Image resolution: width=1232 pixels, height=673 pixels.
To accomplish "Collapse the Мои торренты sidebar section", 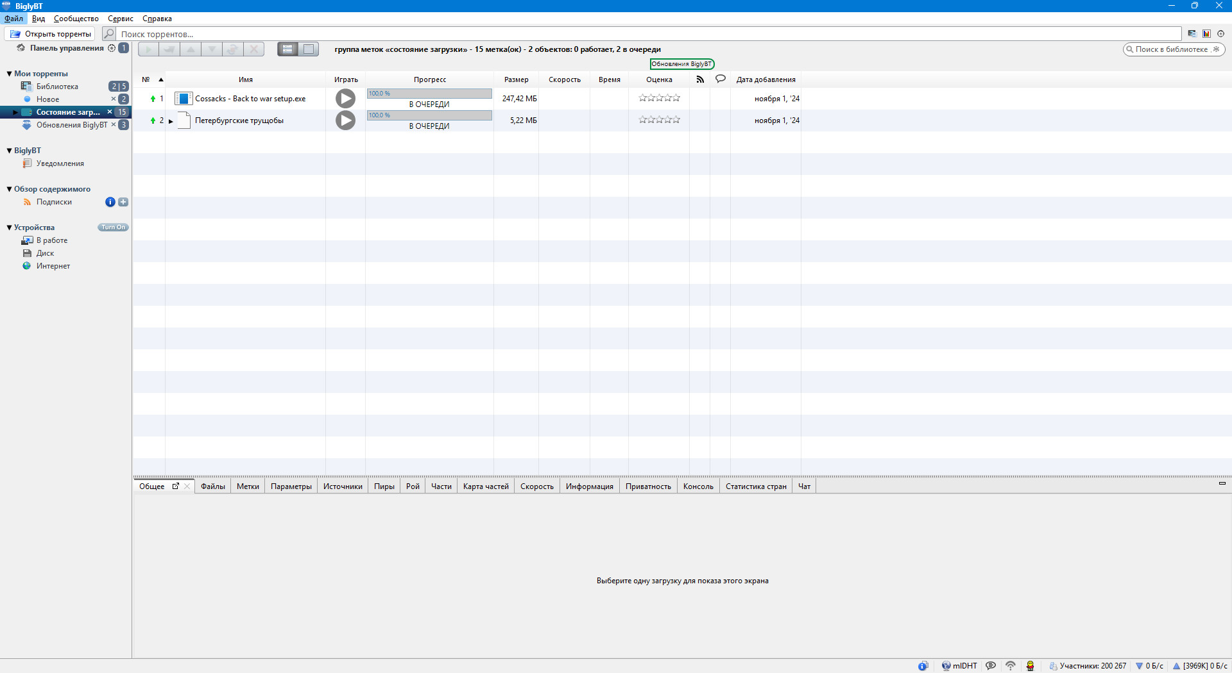I will 9,74.
